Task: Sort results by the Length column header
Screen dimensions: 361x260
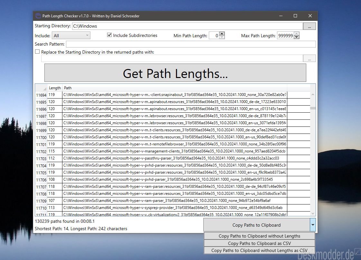Action: pyautogui.click(x=55, y=88)
